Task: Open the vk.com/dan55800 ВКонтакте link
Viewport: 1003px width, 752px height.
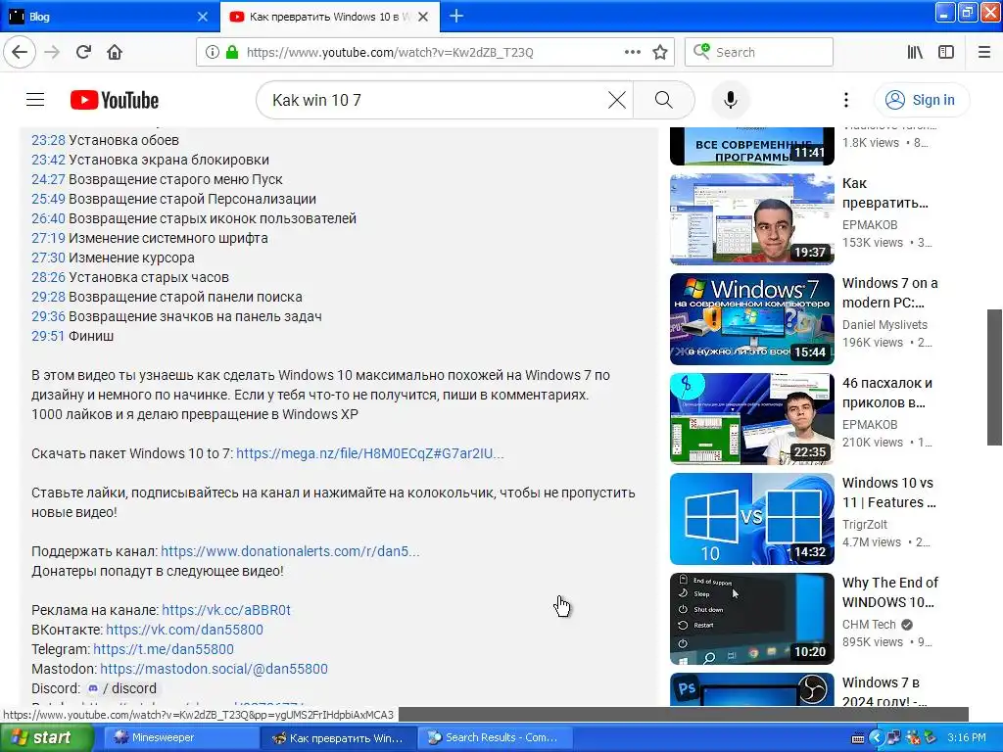Action: click(184, 630)
